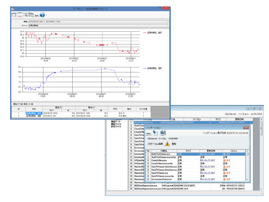Open help with the blue question mark
269x202 pixels.
pos(42,15)
